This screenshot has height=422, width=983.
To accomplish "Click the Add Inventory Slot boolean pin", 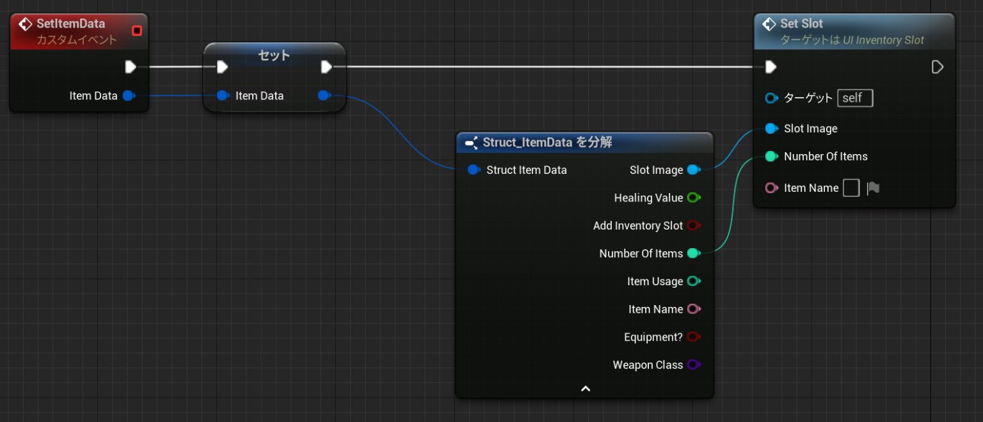I will [693, 226].
